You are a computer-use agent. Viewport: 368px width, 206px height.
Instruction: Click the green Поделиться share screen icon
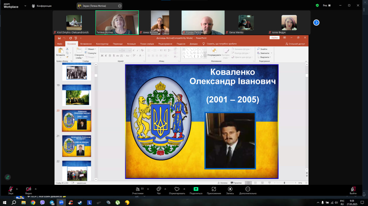(x=196, y=189)
